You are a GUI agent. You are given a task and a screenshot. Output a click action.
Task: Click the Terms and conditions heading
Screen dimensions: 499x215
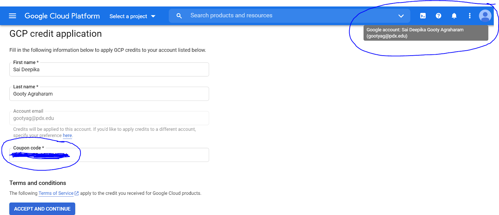point(38,183)
